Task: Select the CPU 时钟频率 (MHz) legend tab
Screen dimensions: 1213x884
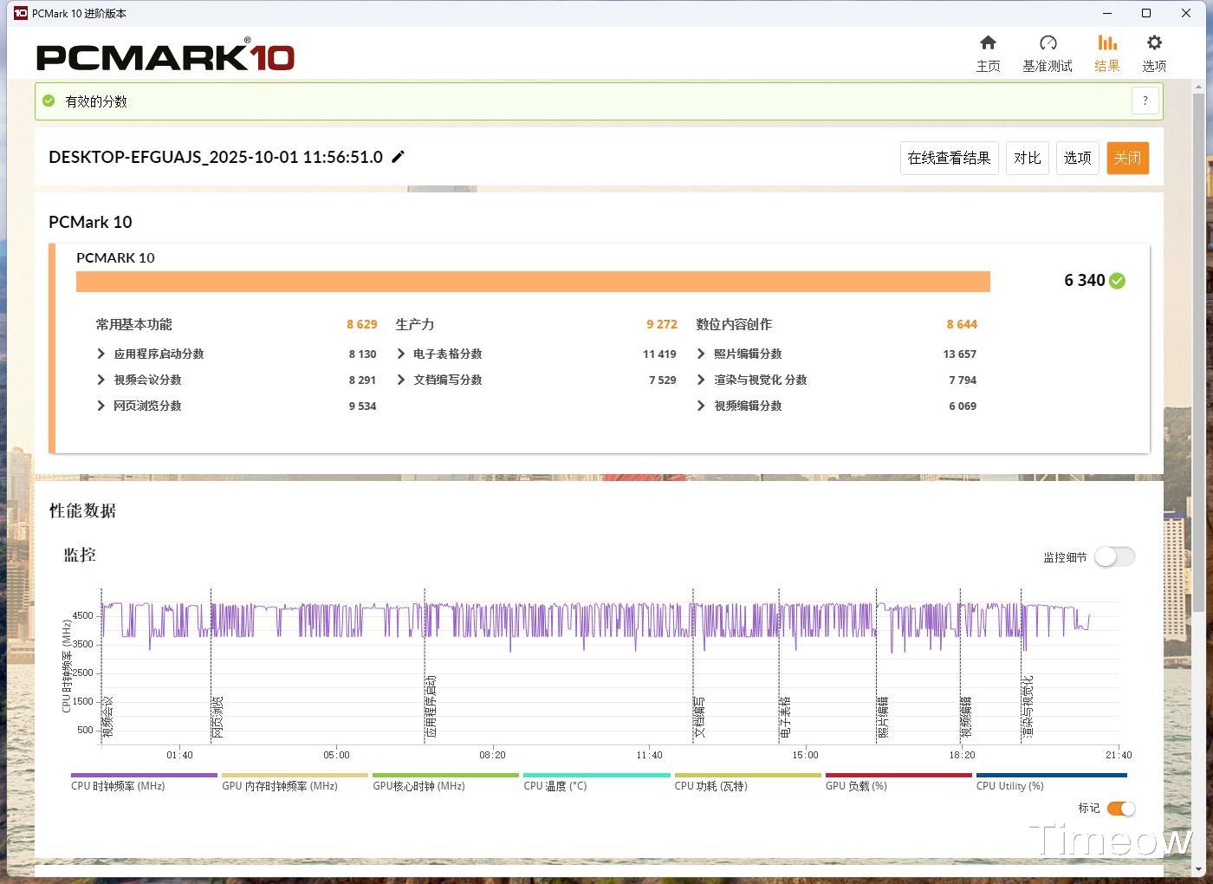Action: [144, 782]
